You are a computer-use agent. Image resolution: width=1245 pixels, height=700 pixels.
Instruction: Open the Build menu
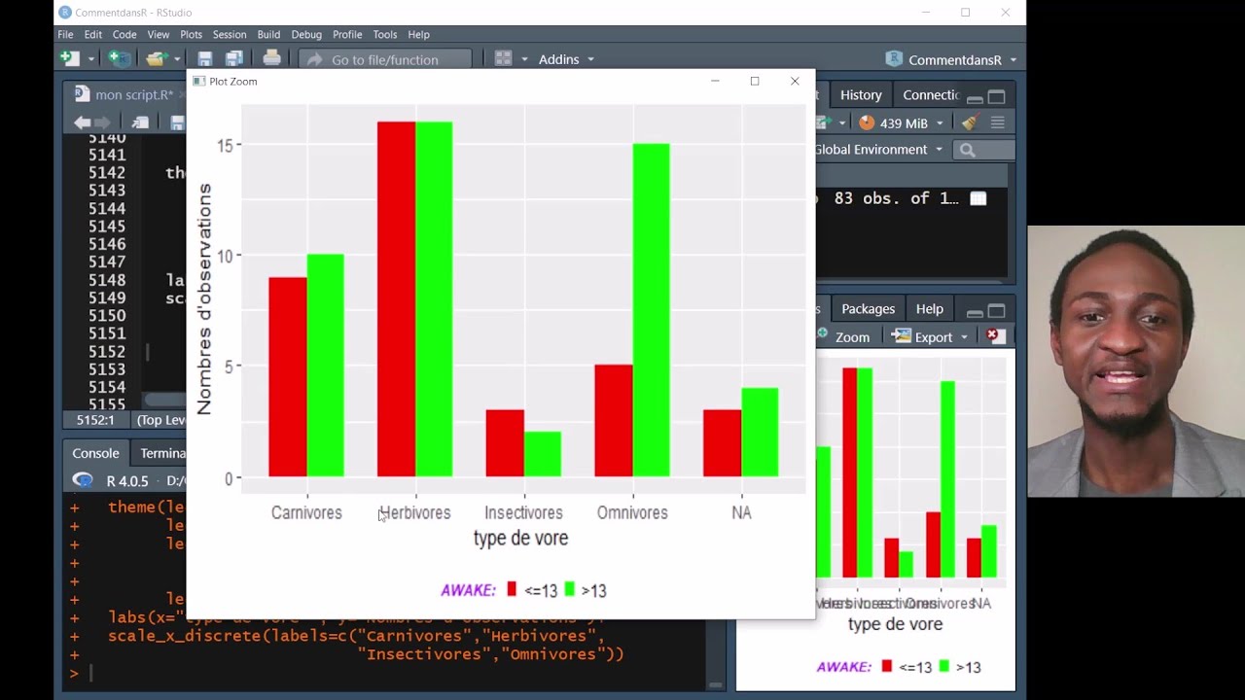[x=268, y=34]
